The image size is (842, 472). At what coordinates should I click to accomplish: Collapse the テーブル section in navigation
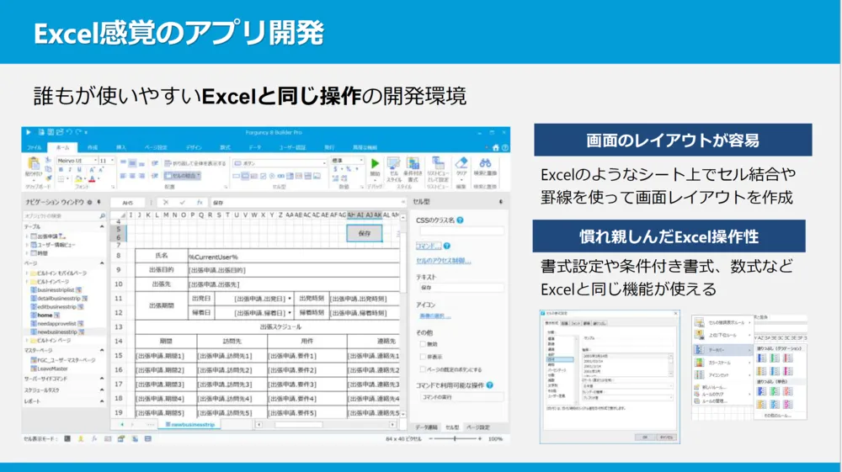103,226
